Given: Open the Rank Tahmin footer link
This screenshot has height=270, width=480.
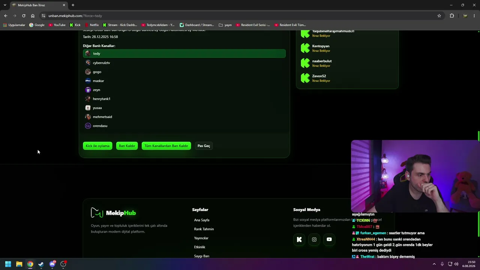Looking at the screenshot, I should click(204, 229).
